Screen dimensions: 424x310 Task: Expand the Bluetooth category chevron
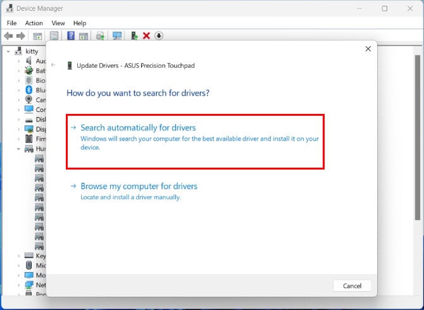click(18, 90)
